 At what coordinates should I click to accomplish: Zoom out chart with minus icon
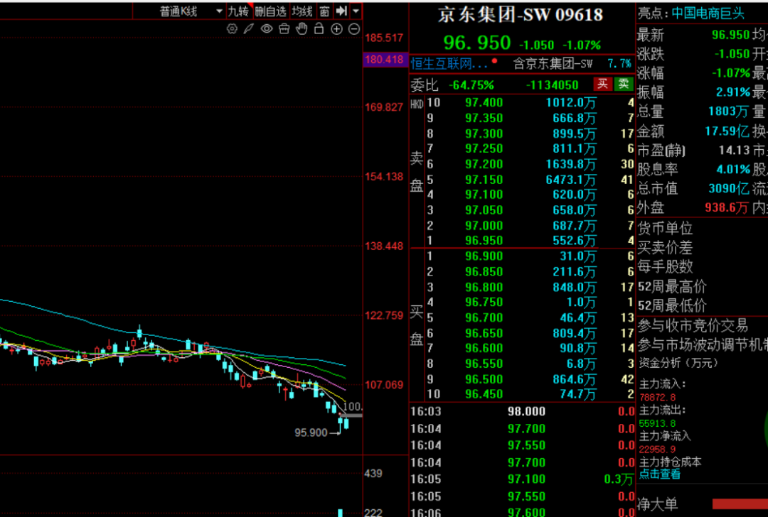354,29
